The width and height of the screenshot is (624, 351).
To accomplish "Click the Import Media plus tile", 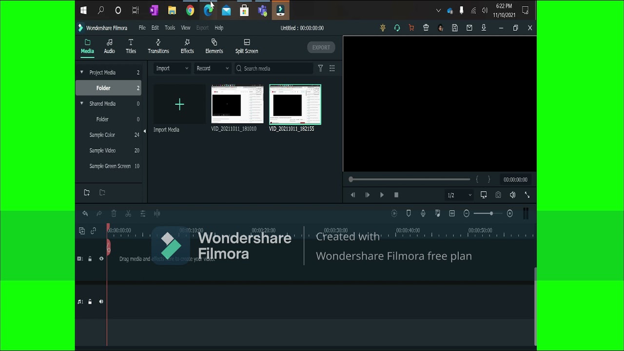I will 179,104.
